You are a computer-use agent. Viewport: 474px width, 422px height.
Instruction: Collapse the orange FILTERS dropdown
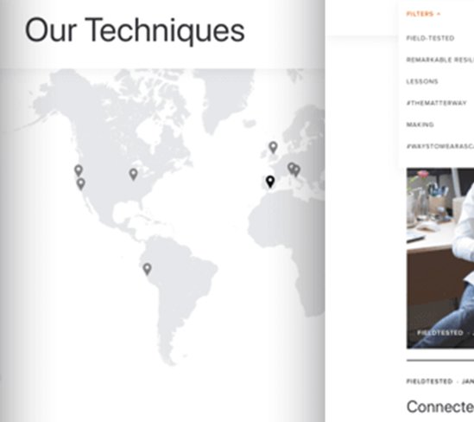(423, 14)
